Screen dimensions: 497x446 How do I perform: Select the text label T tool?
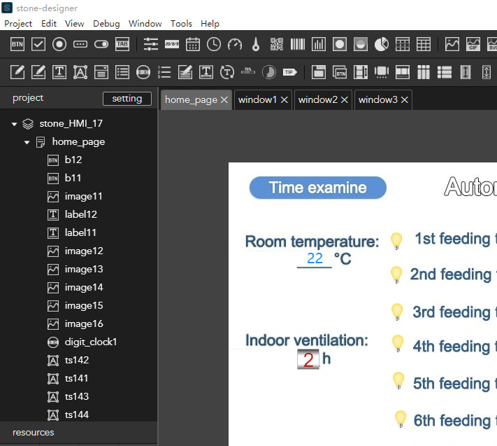point(59,72)
